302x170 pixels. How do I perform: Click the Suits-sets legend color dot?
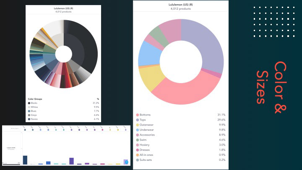(x=138, y=160)
